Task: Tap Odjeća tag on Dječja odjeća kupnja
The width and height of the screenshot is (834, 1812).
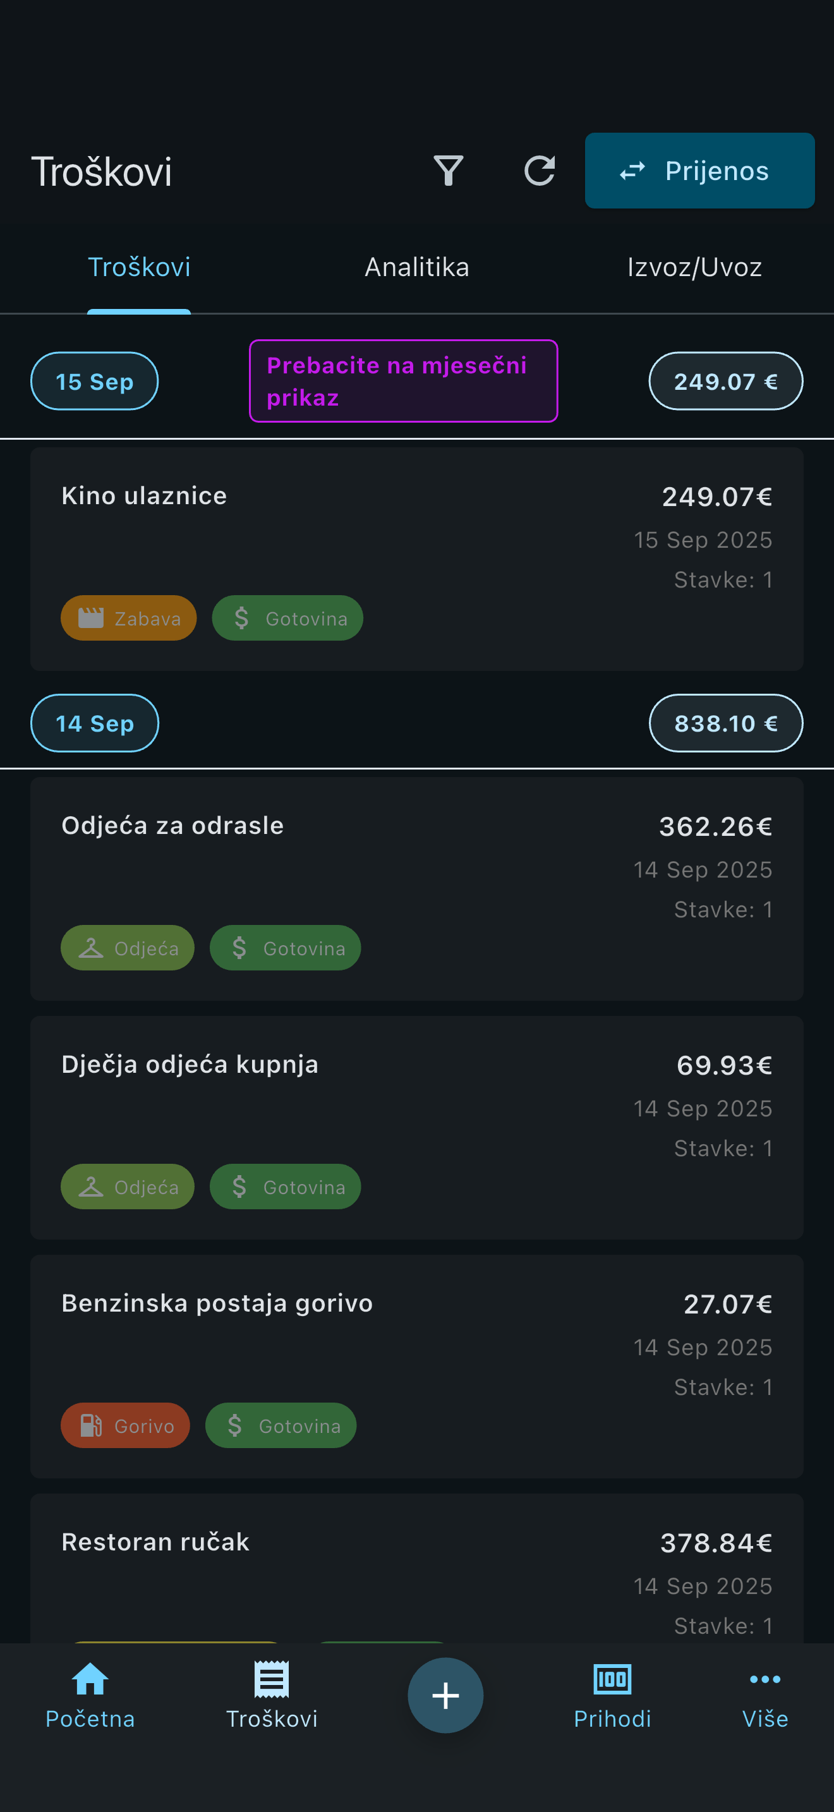Action: click(127, 1187)
